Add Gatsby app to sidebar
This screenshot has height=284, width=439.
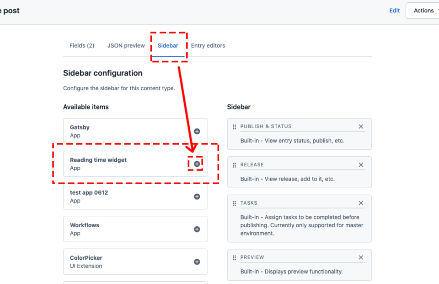(197, 131)
